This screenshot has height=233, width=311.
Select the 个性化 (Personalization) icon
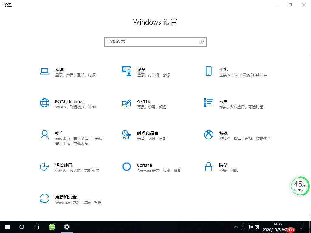pos(126,103)
